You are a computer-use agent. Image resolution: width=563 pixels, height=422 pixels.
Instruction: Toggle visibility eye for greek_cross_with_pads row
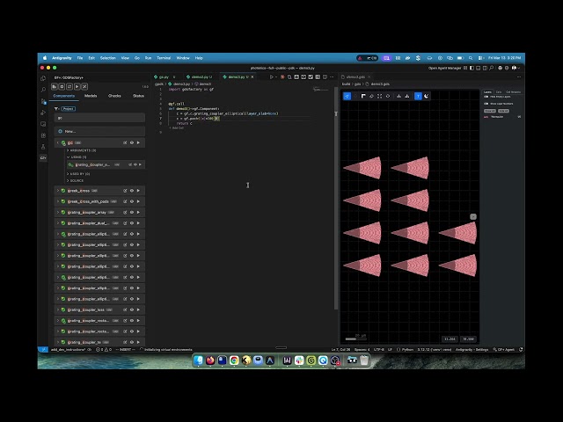132,201
